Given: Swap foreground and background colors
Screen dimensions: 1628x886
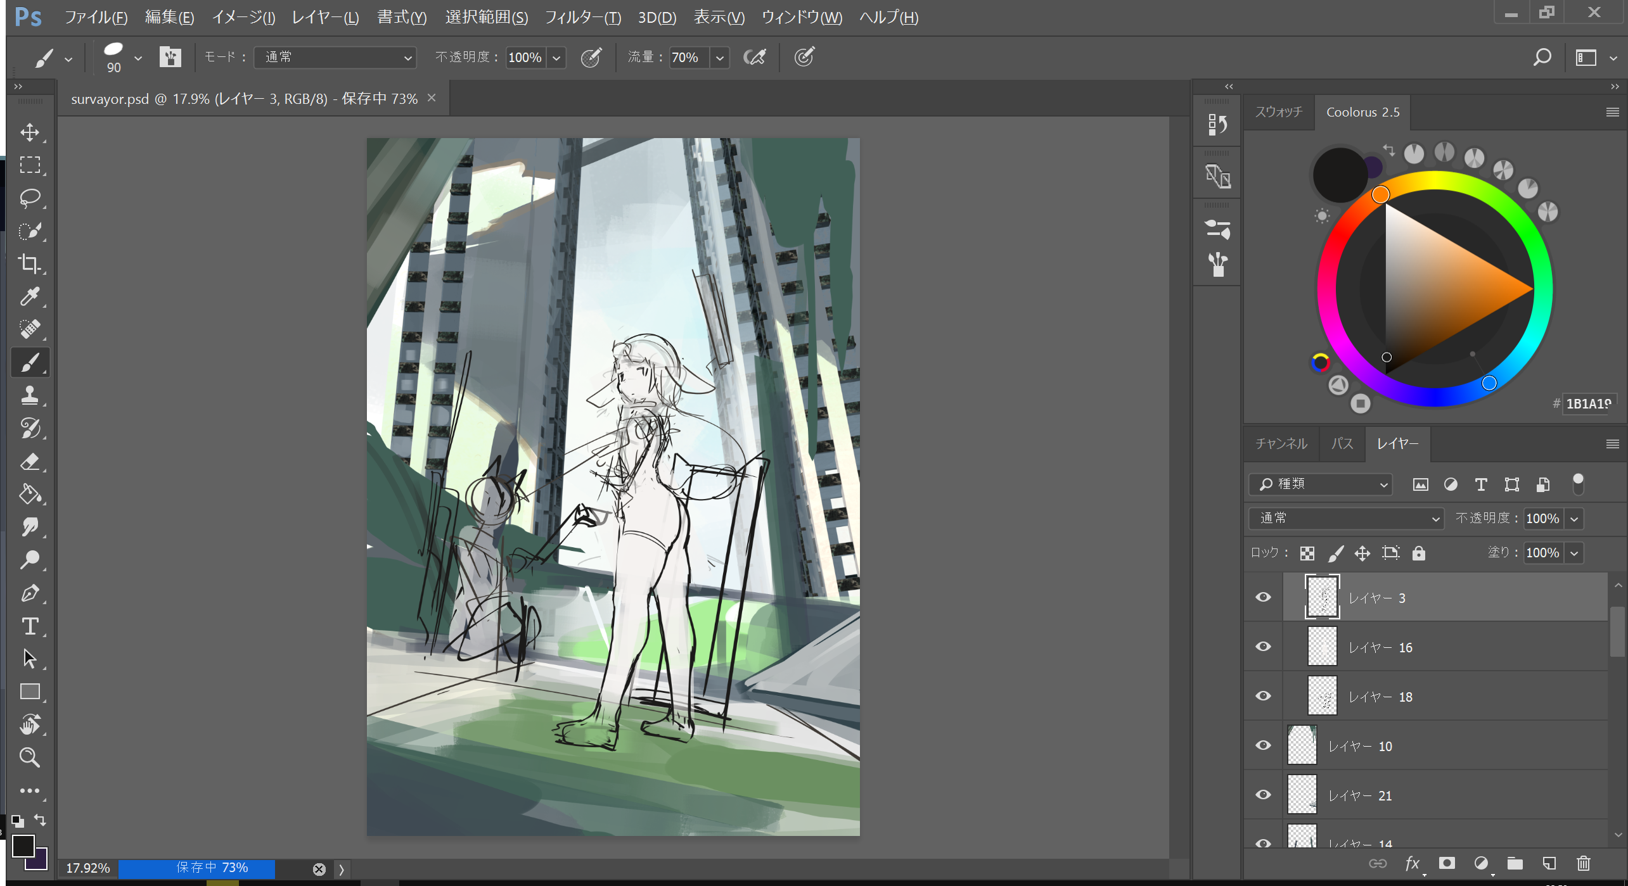Looking at the screenshot, I should 41,820.
